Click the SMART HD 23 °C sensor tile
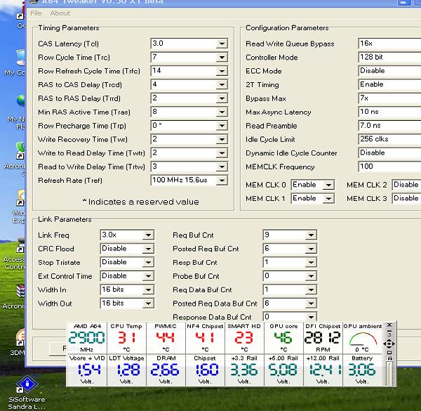 click(244, 338)
